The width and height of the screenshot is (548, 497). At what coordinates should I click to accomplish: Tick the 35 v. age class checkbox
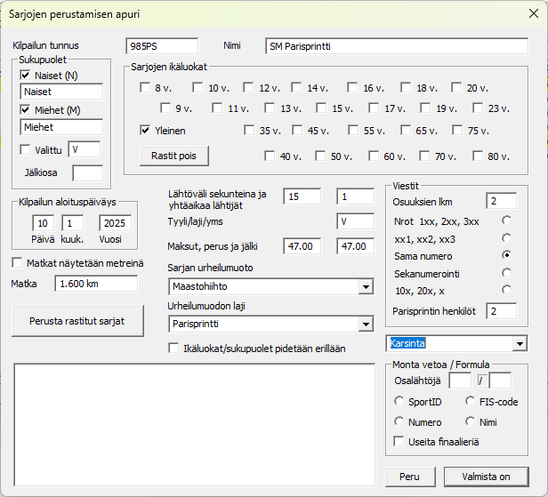pos(251,131)
